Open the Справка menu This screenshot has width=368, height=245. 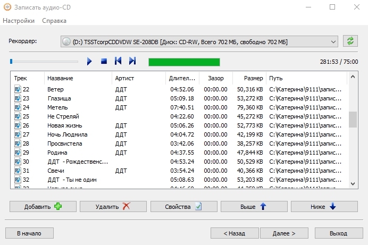coord(54,21)
